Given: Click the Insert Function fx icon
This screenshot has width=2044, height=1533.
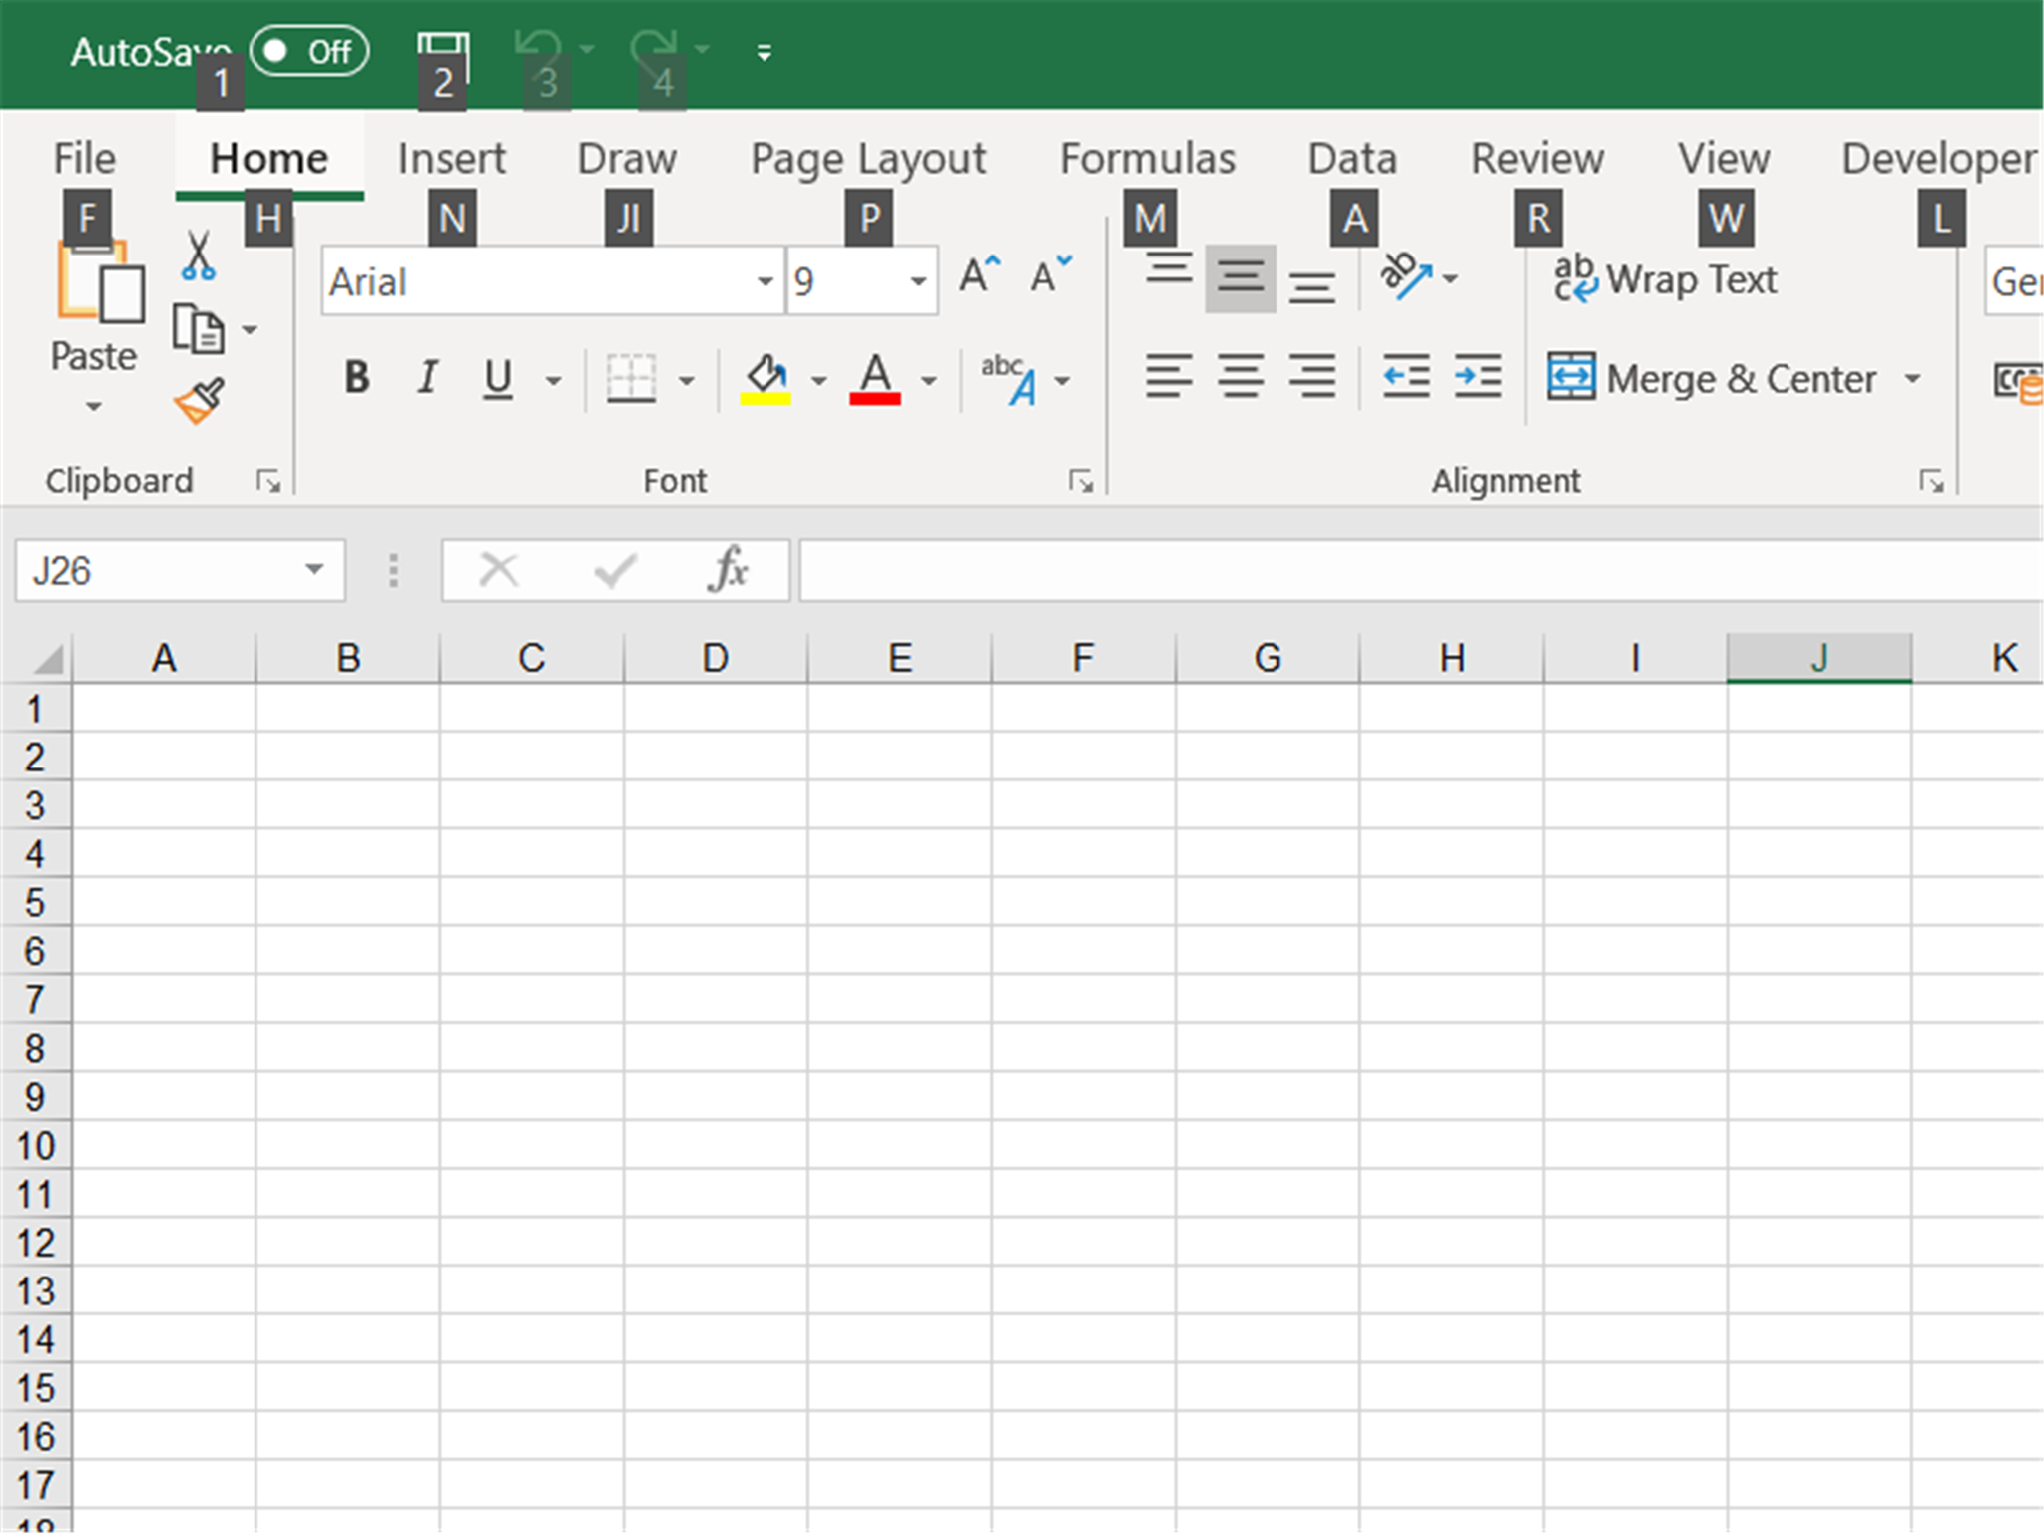Looking at the screenshot, I should pyautogui.click(x=728, y=570).
